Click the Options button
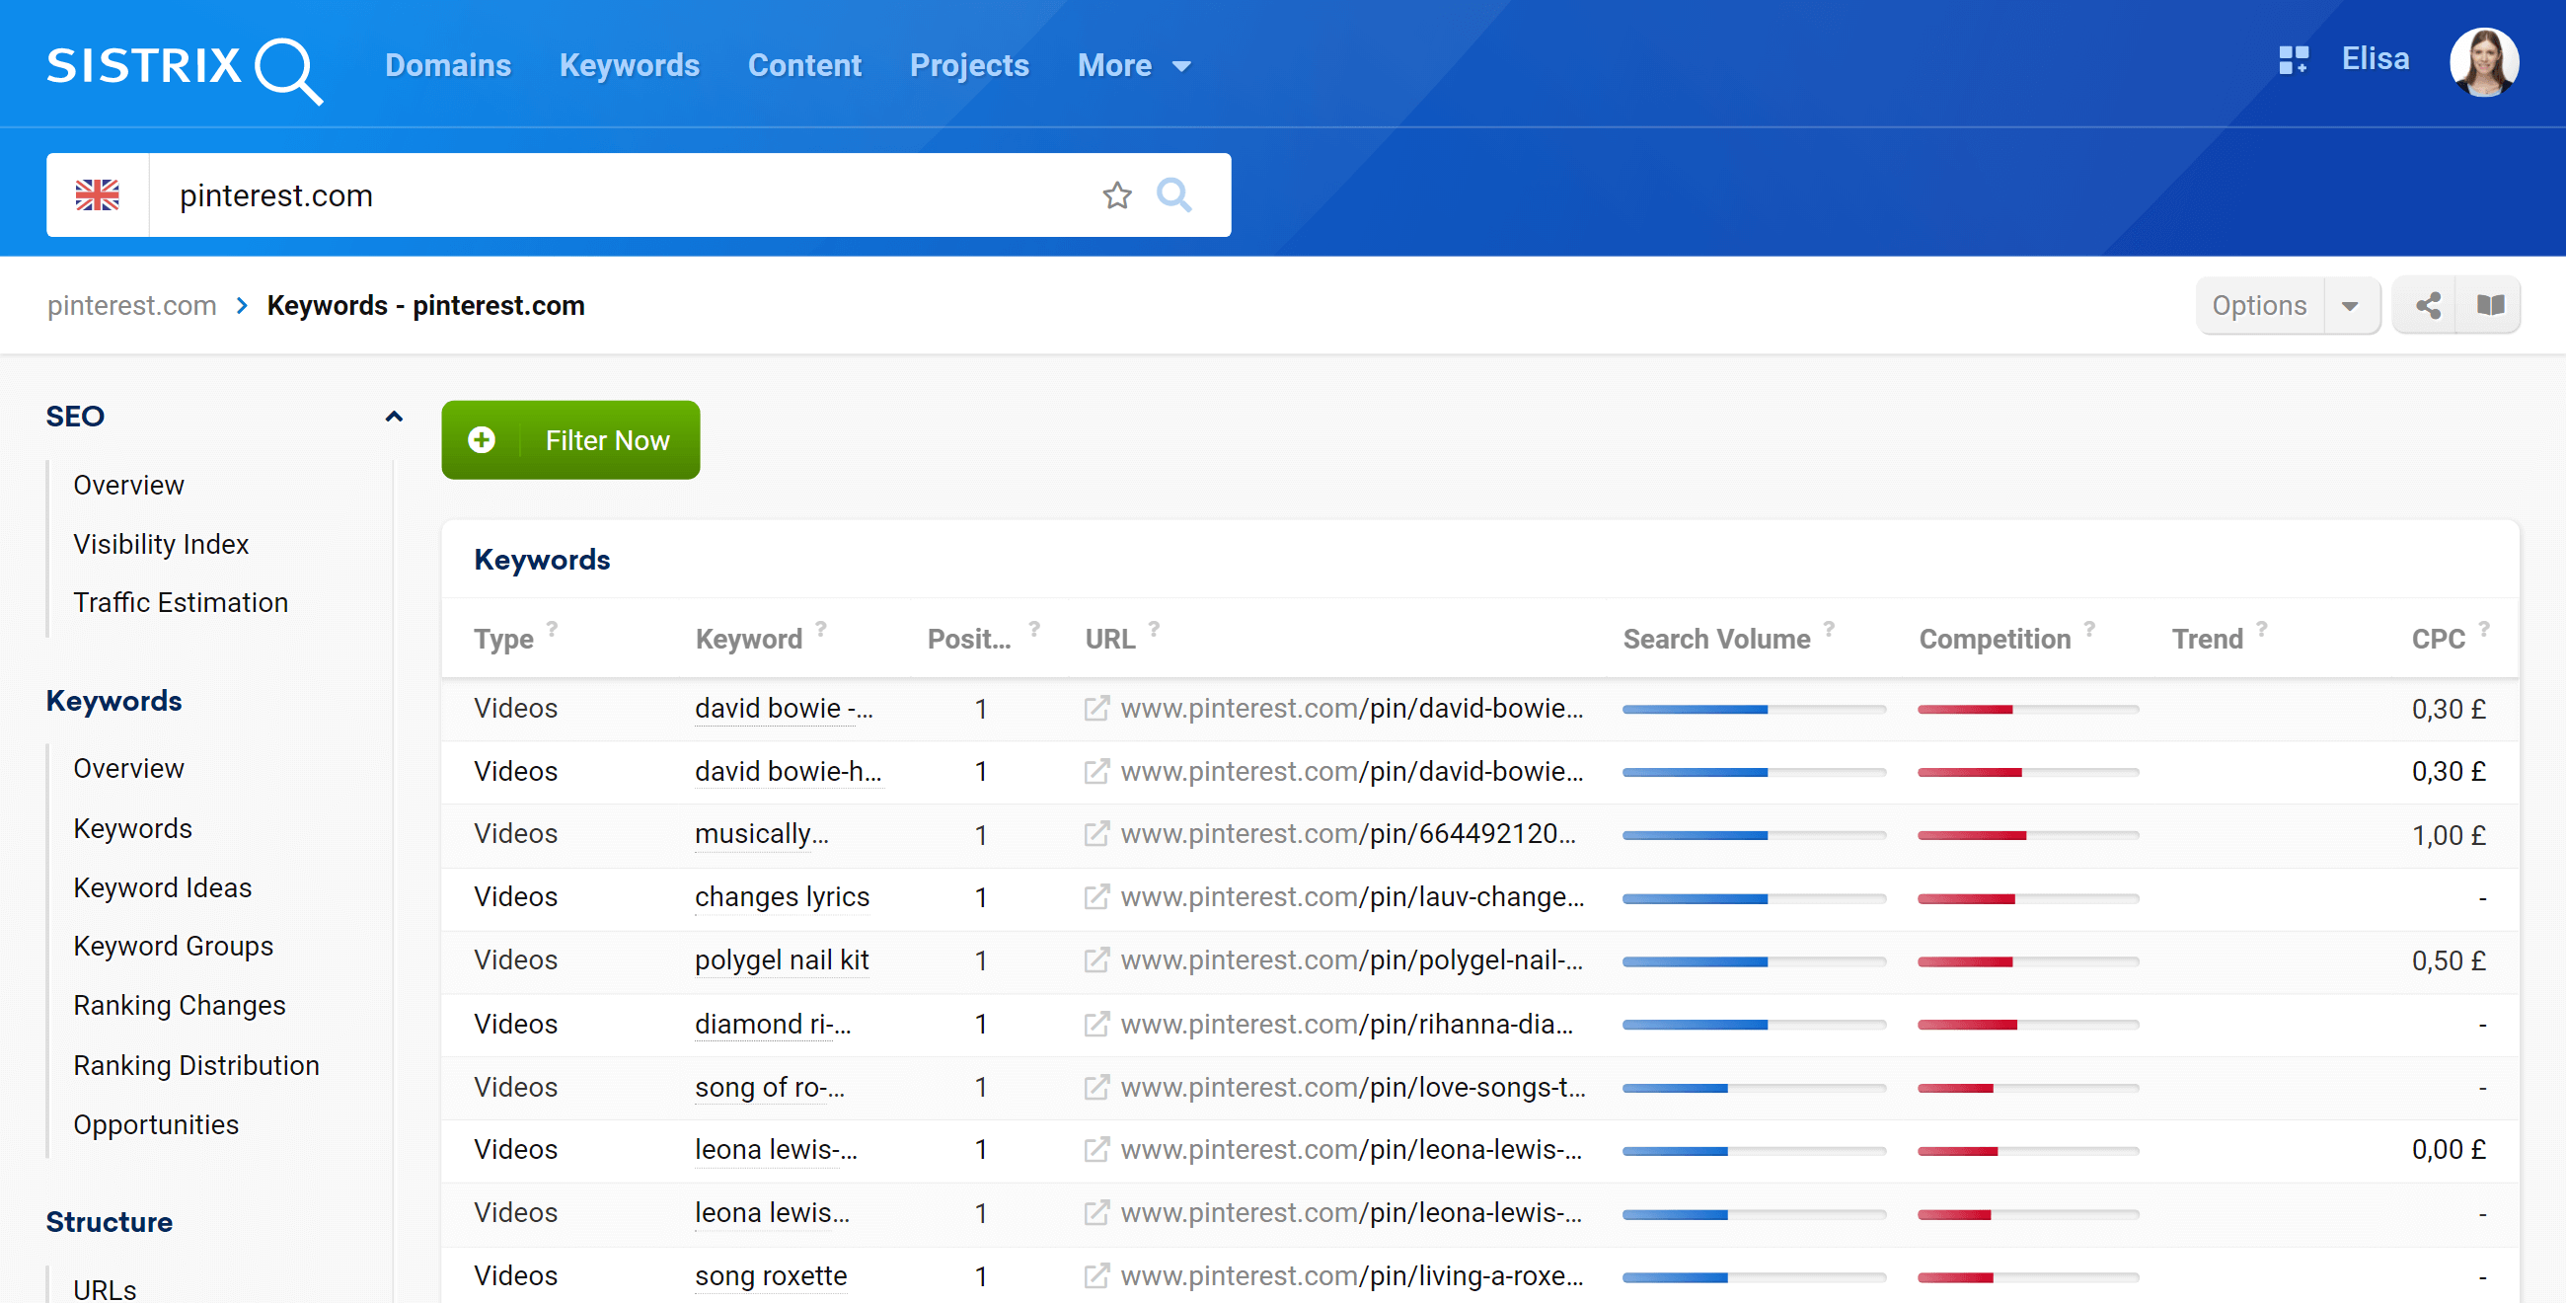This screenshot has height=1303, width=2566. click(x=2259, y=306)
